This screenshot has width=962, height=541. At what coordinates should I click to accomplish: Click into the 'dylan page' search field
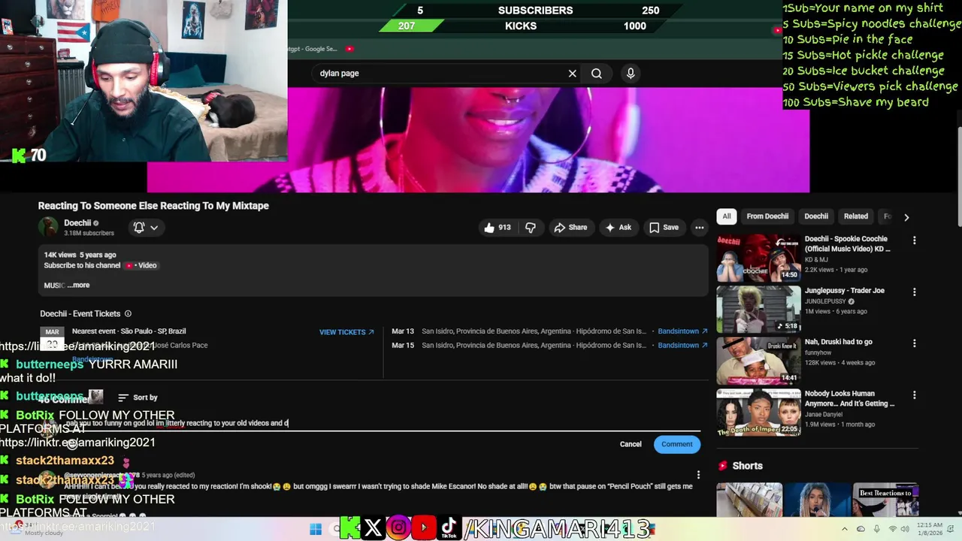tap(440, 74)
